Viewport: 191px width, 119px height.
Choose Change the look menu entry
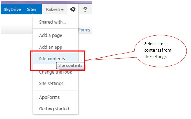(56, 72)
